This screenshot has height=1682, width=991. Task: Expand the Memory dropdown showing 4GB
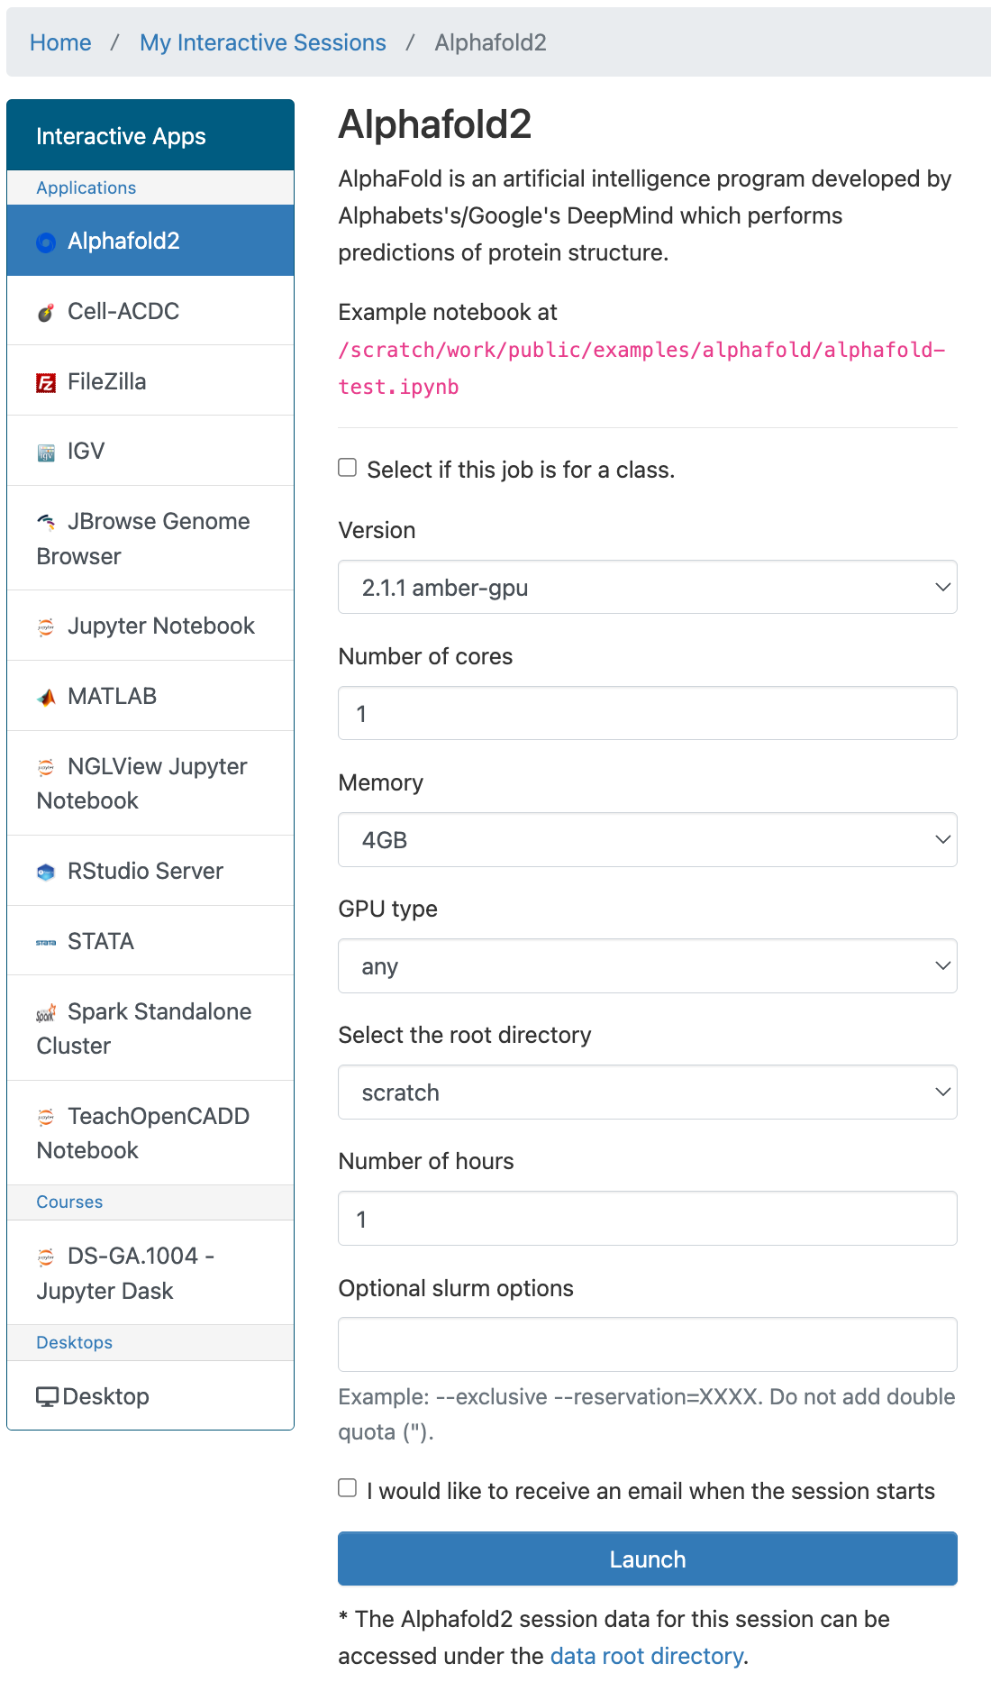[x=648, y=840]
